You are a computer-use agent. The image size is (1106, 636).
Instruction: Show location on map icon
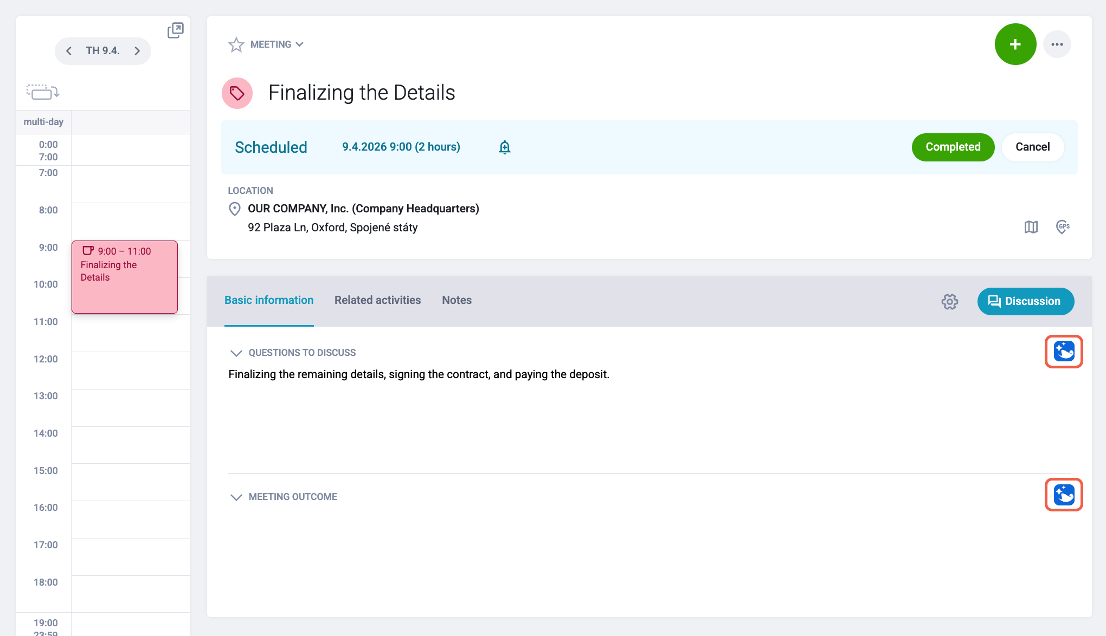click(1031, 227)
